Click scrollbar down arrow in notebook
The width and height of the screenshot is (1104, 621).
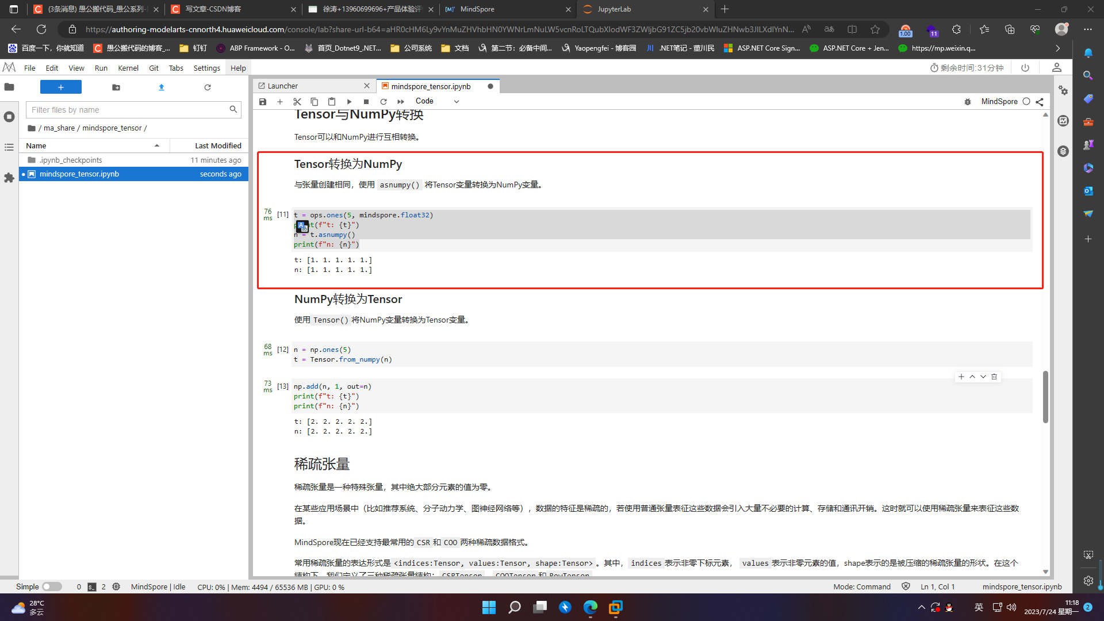[1045, 572]
